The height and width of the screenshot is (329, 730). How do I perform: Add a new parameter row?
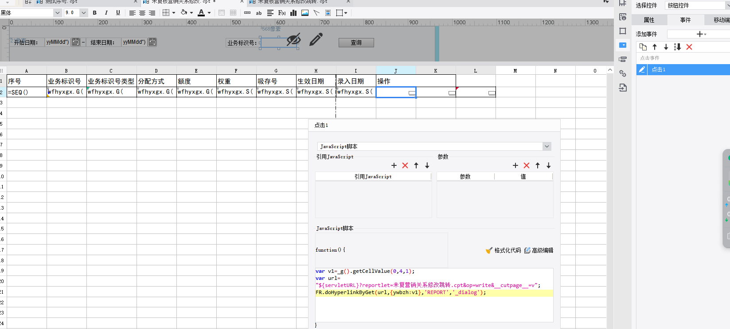click(515, 165)
